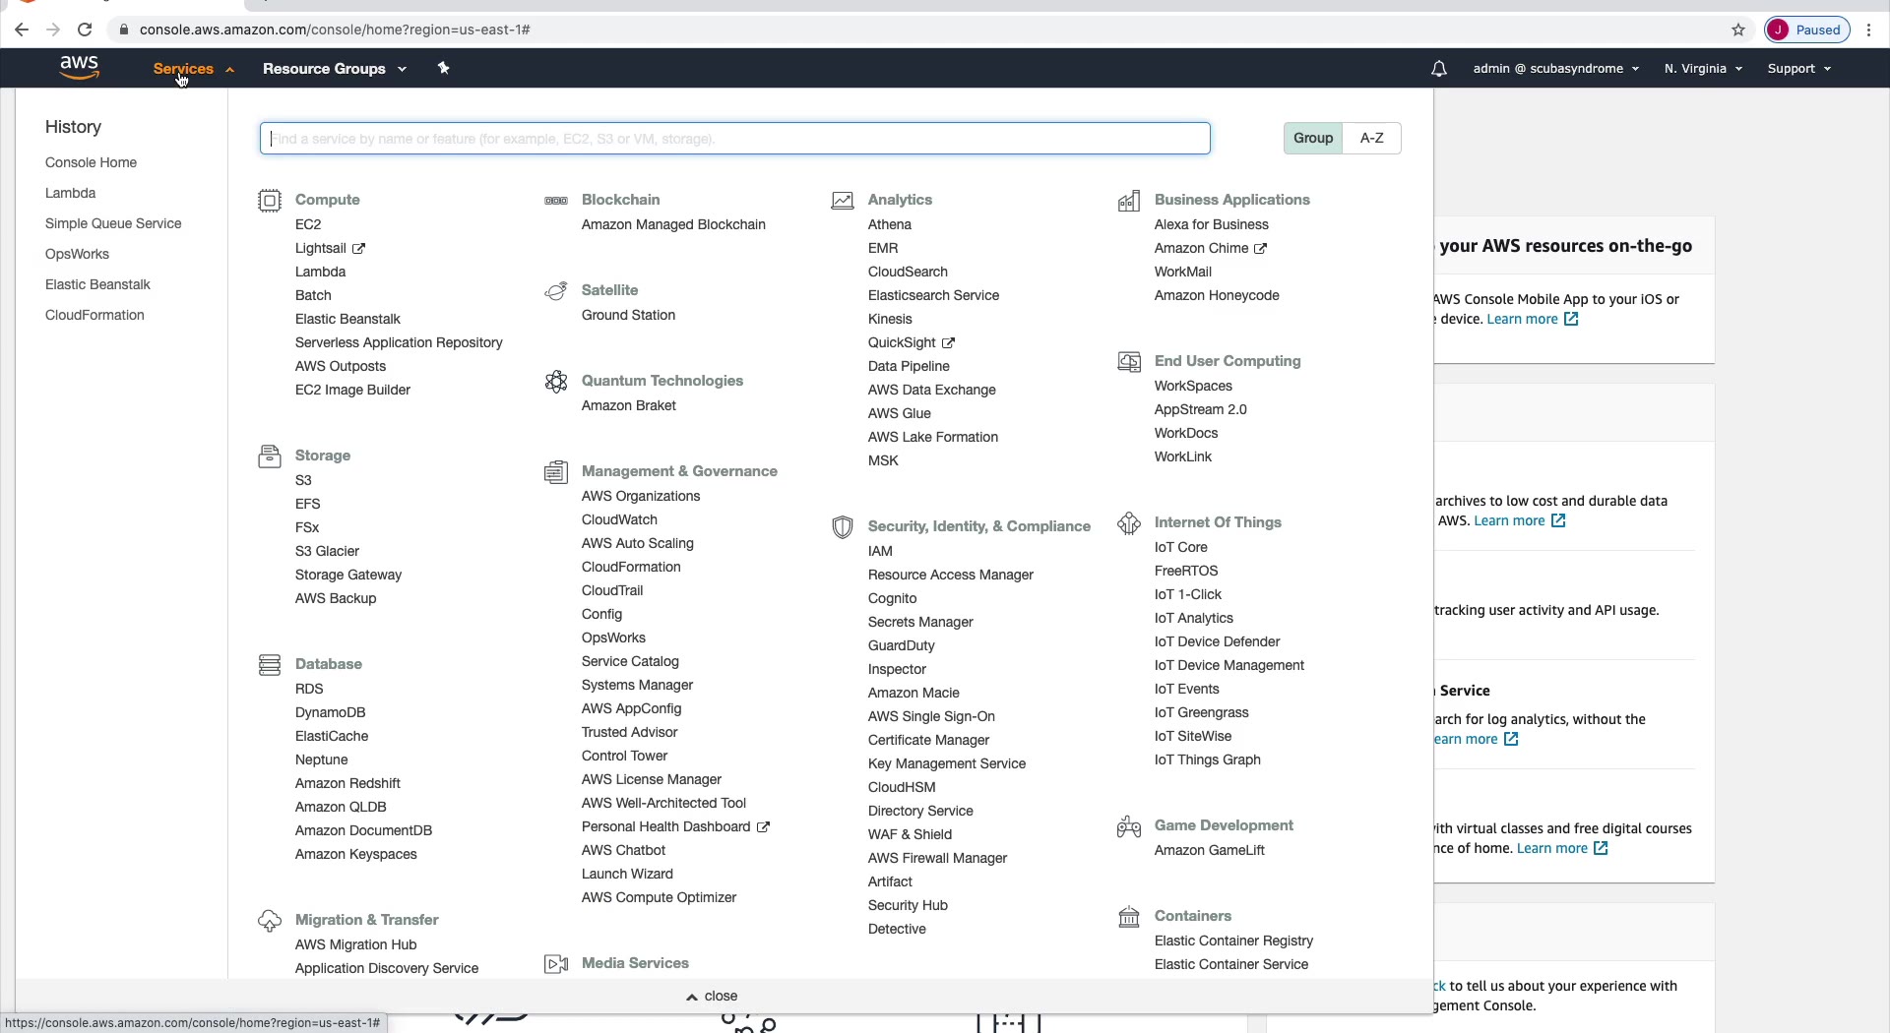This screenshot has height=1033, width=1890.
Task: Open the N. Virginia region selector
Action: (1703, 69)
